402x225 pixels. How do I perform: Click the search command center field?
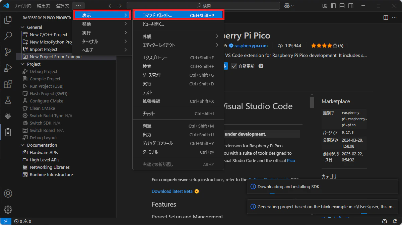point(203,6)
